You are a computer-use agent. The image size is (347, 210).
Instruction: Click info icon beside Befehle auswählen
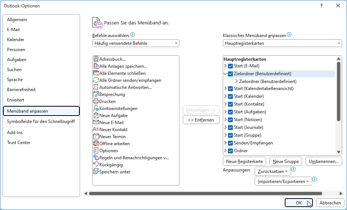pos(133,34)
